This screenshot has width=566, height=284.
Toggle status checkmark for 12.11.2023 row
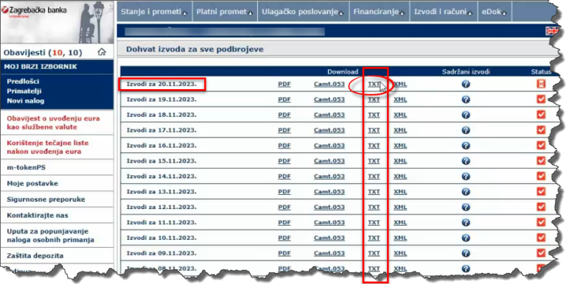click(541, 207)
